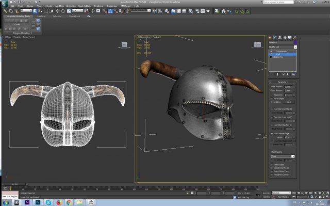
Task: Select the Rotate transform tool
Action: point(63,11)
